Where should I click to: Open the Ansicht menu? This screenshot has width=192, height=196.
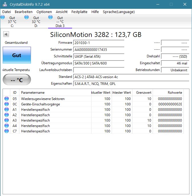[62, 12]
